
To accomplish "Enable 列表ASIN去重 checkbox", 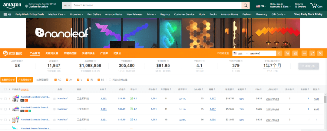I will [110, 80].
